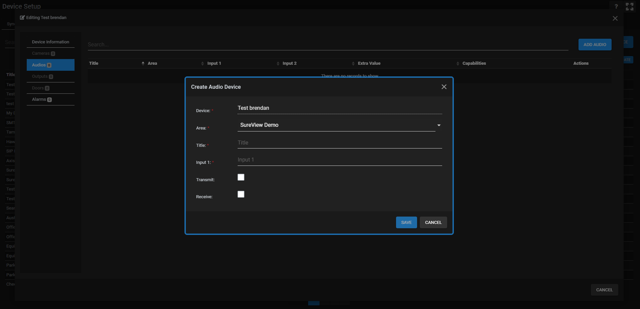This screenshot has width=640, height=309.
Task: Sort by Title column arrow icon
Action: (143, 63)
